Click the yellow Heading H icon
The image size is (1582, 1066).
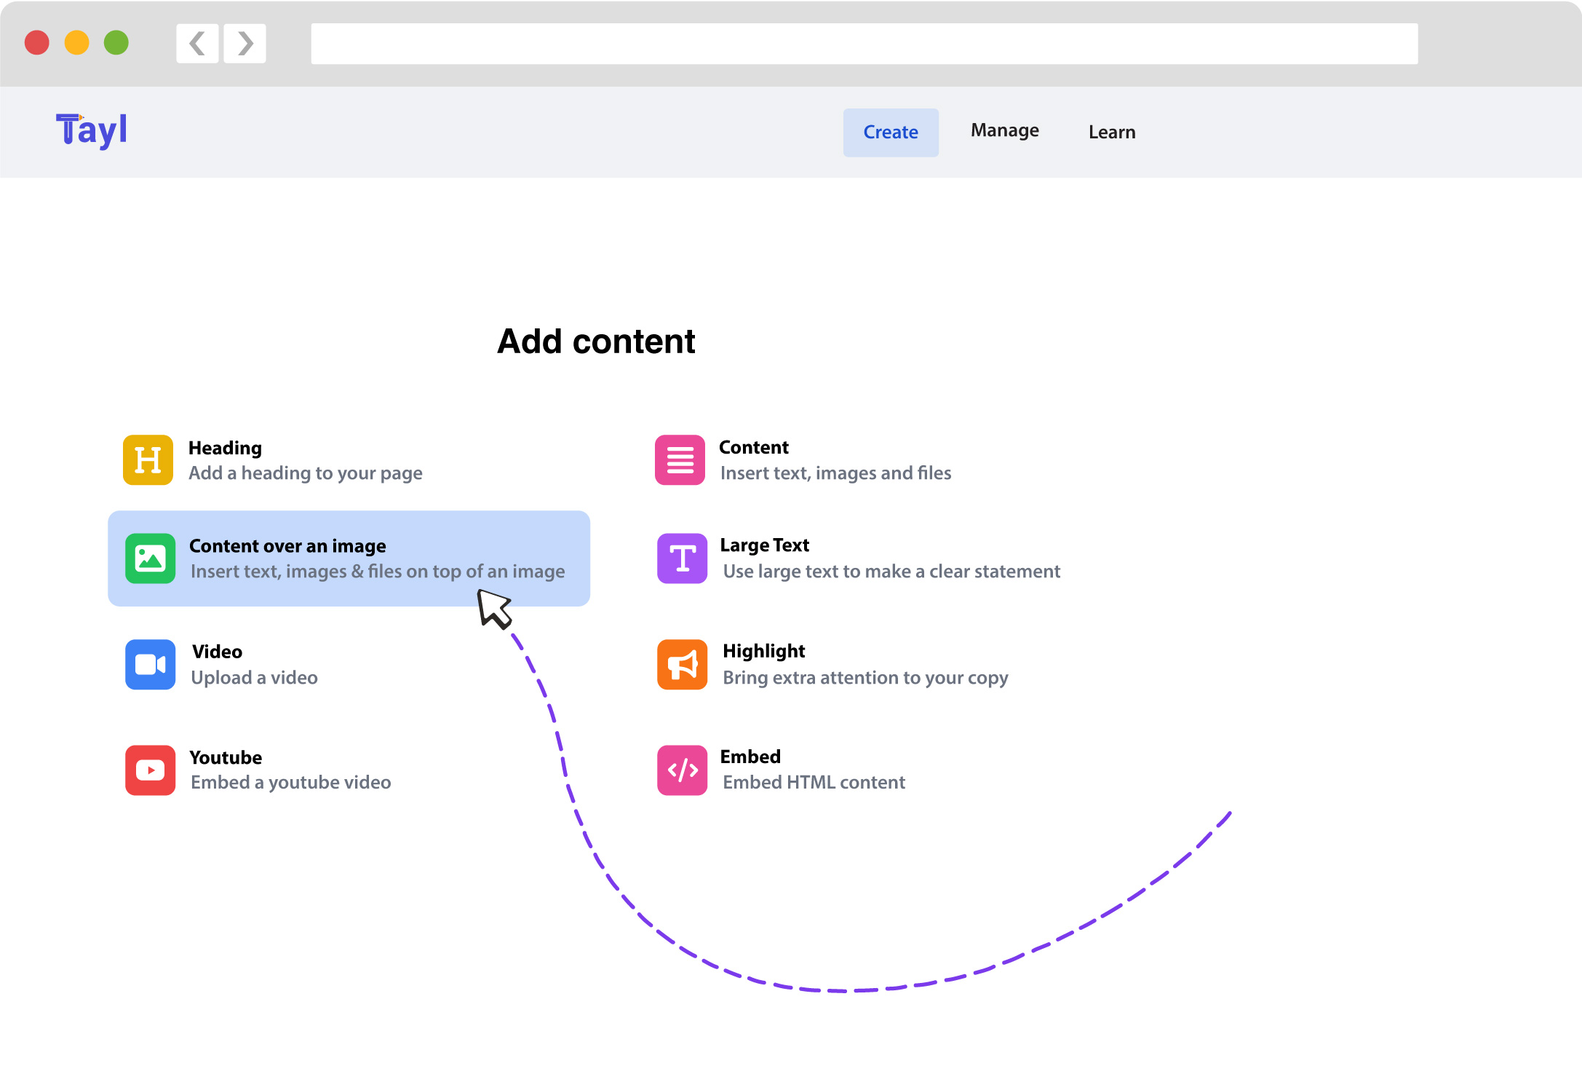pyautogui.click(x=148, y=459)
